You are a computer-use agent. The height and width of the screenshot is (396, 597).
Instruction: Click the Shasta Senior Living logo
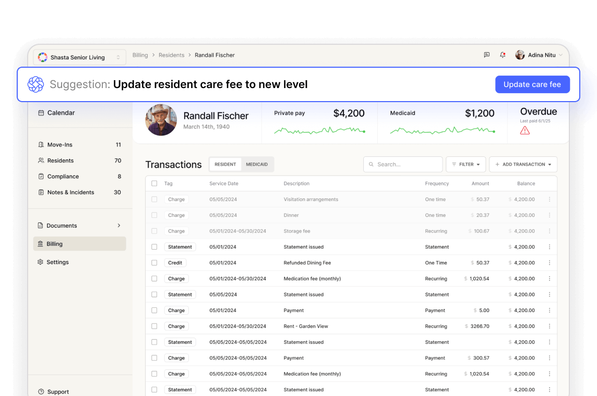(43, 57)
